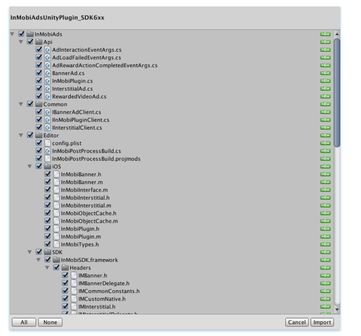The image size is (361, 336).
Task: Click the C# icon for IInterstitialClient.cs
Action: (48, 128)
